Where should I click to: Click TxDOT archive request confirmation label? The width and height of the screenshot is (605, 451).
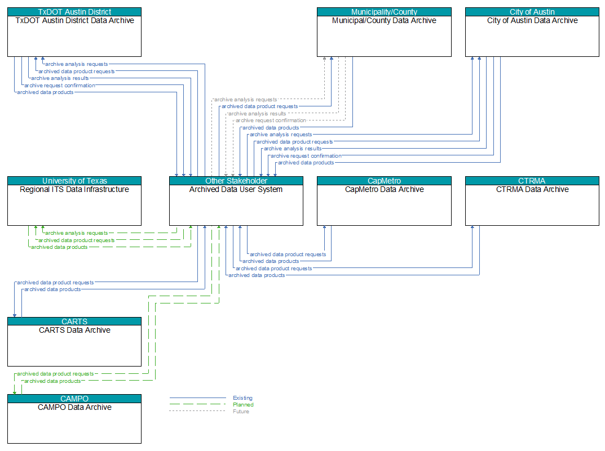click(59, 86)
